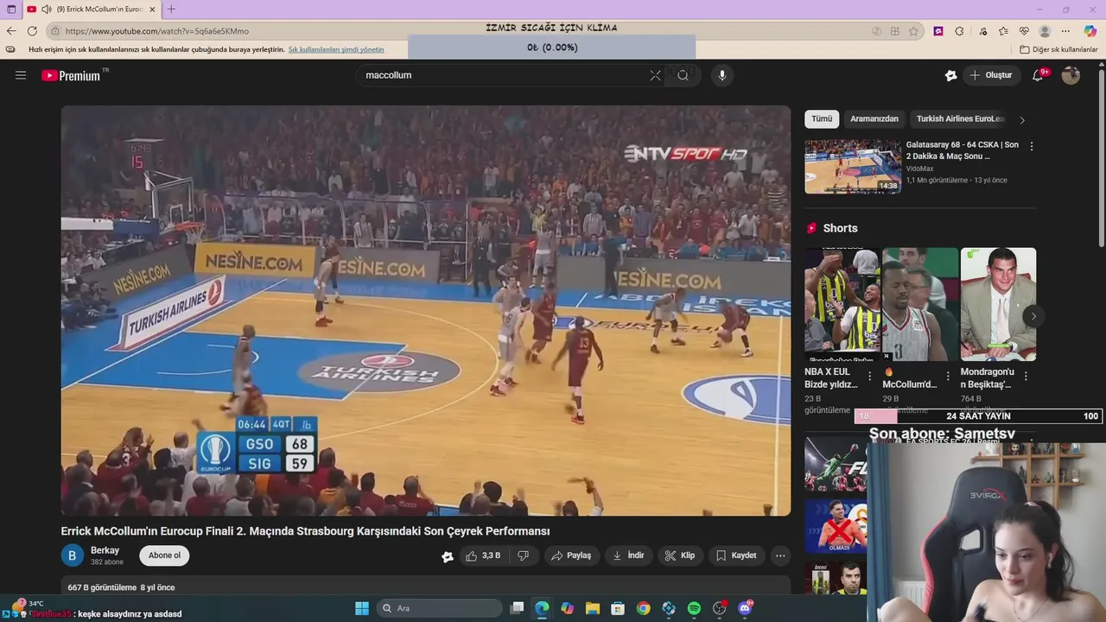Open Mondragon'un Beşiktaş short thumbnail
The width and height of the screenshot is (1106, 622).
coord(998,304)
